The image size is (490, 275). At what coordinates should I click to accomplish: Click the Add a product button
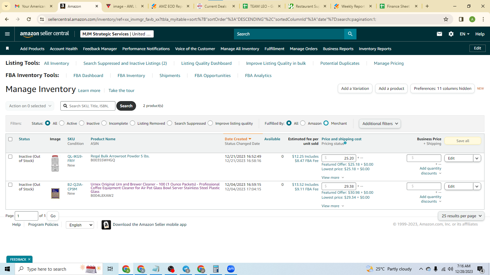[391, 89]
